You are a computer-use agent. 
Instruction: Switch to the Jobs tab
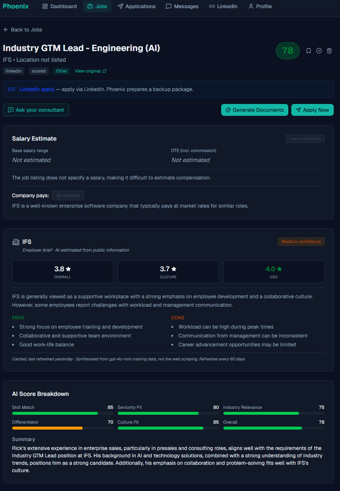tap(97, 6)
